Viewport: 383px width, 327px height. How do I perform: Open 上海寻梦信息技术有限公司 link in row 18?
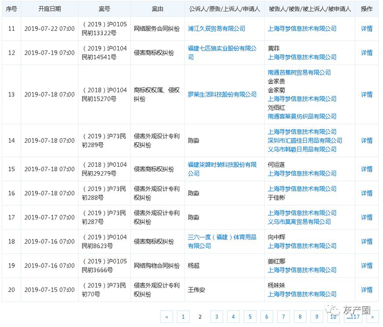302,246
